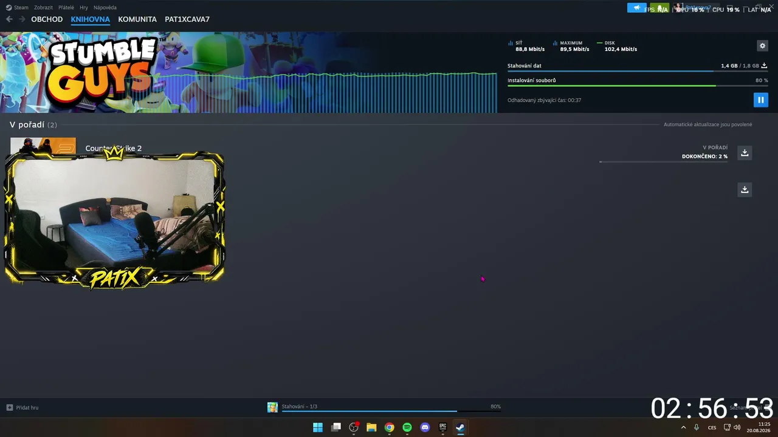Open Spotify from the taskbar
Viewport: 778px width, 437px height.
tap(407, 427)
